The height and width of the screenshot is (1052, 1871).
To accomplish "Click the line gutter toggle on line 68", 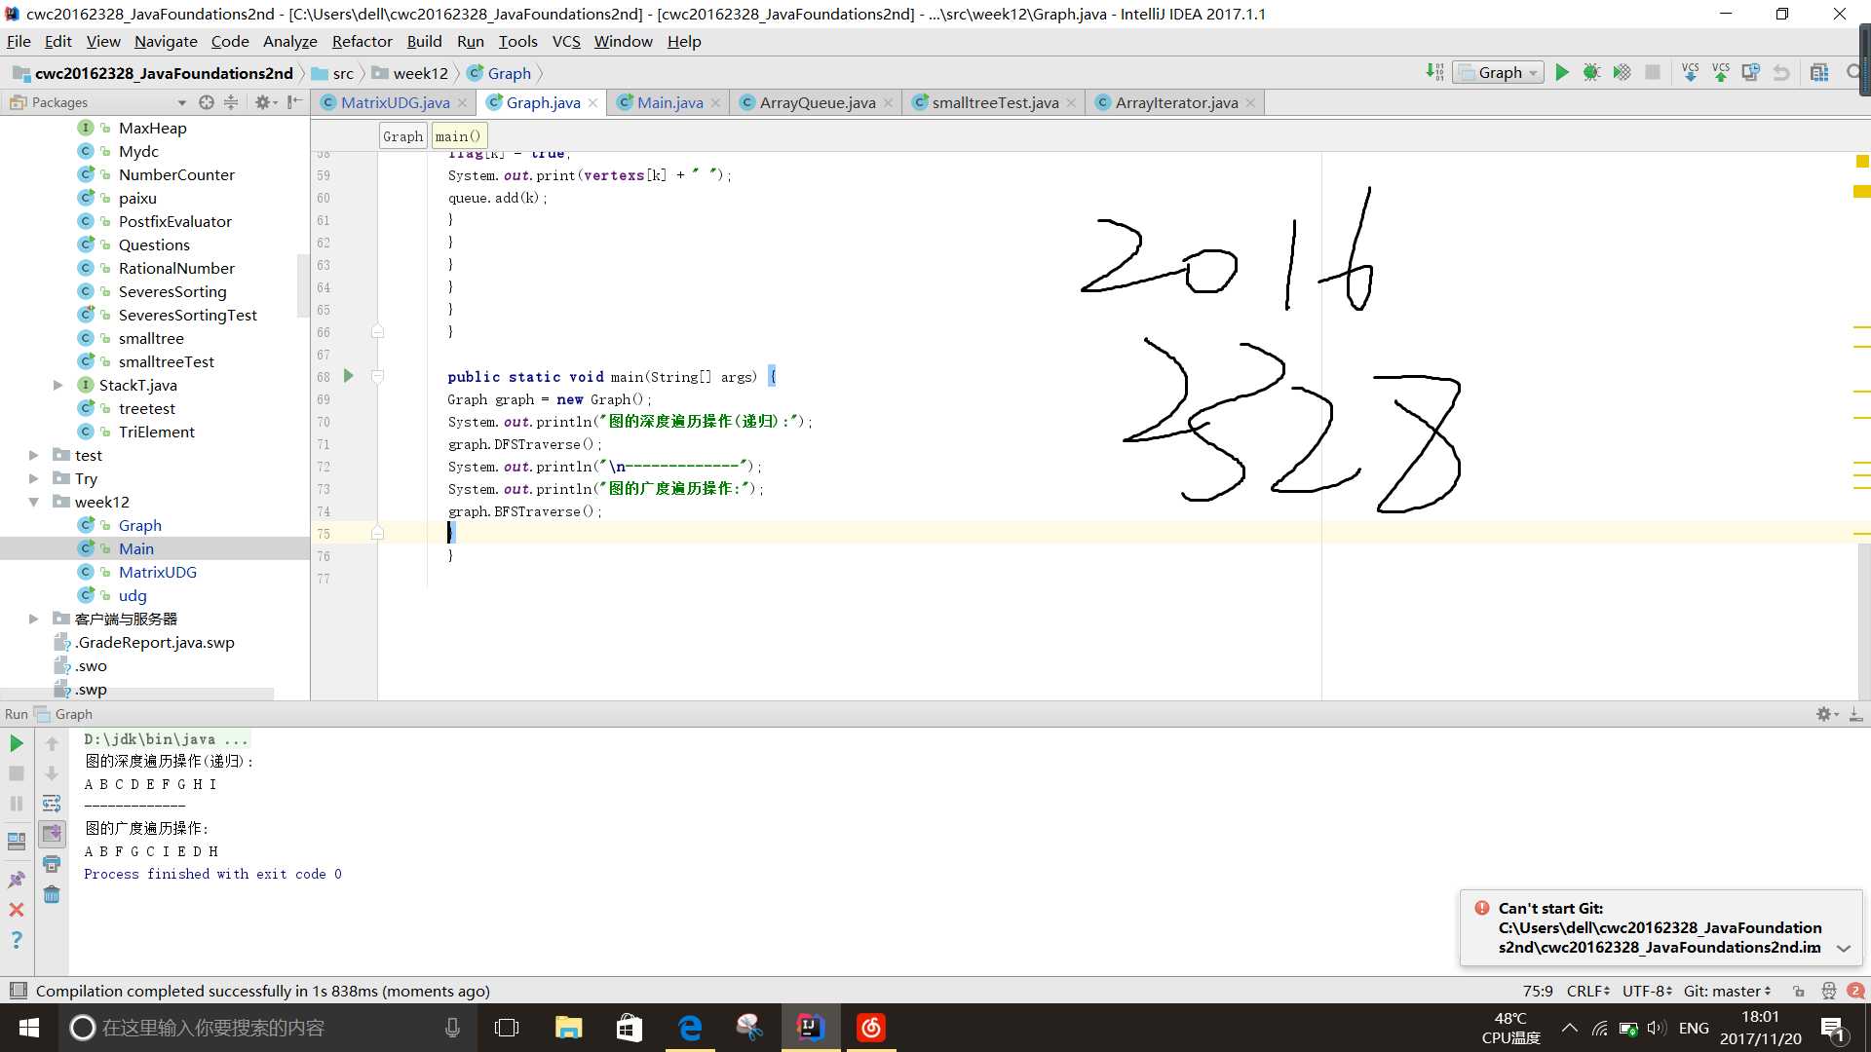I will 376,376.
